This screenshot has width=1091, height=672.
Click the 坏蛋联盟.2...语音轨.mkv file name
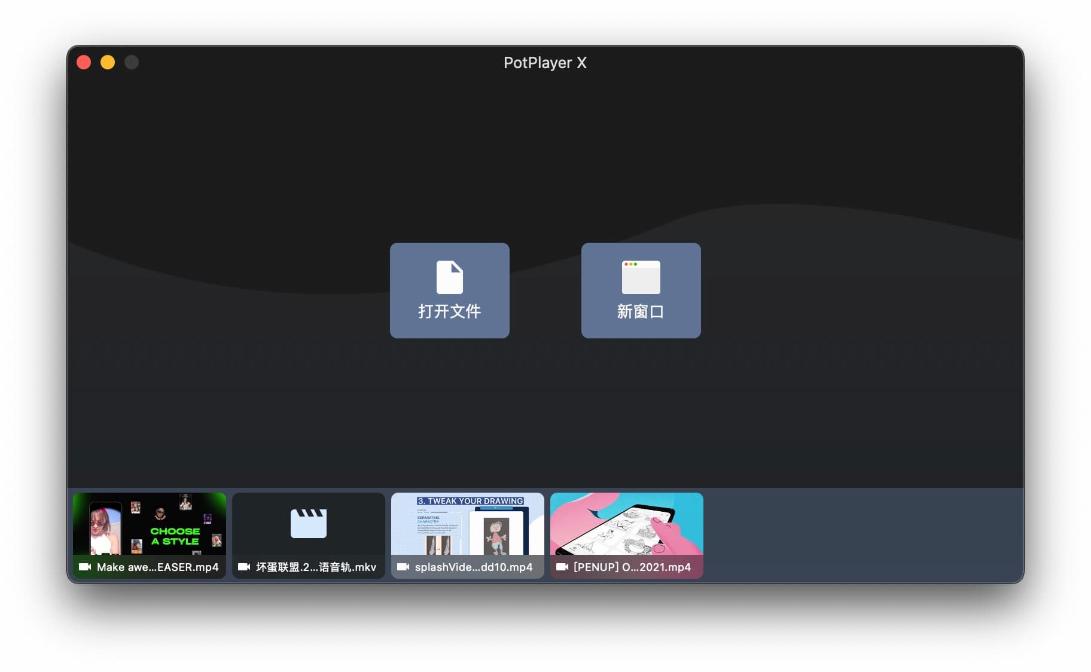tap(316, 567)
